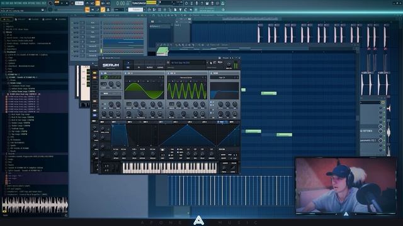Click the song time display
This screenshot has height=226, width=403.
pos(123,3)
